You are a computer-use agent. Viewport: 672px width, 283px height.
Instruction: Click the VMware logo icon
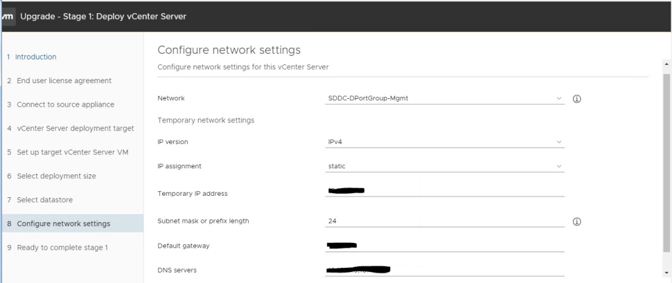7,16
